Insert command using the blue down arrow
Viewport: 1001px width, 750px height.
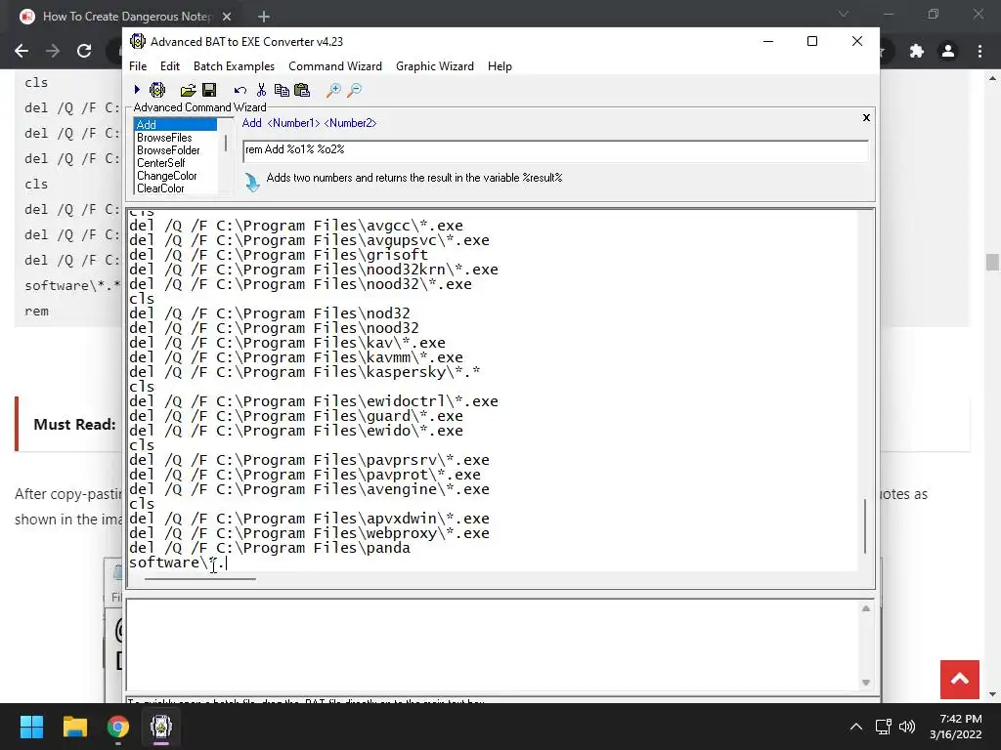tap(252, 183)
